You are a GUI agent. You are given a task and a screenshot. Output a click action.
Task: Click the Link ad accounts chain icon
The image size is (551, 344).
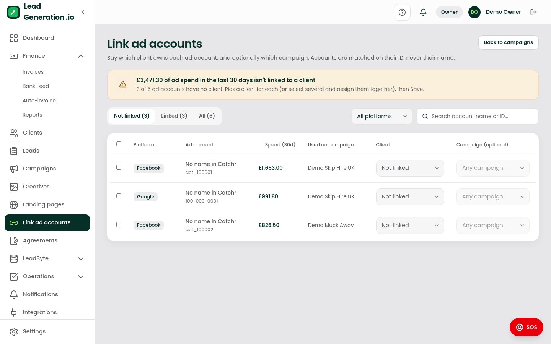[x=14, y=222]
